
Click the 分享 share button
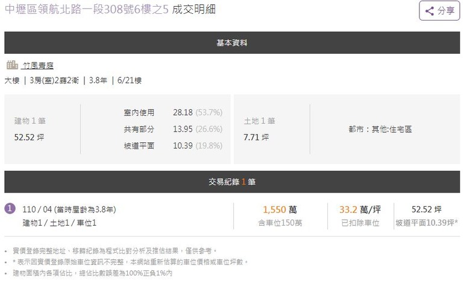tap(439, 11)
